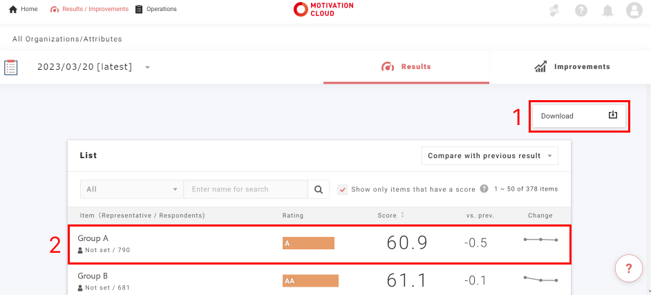Open the notifications bell icon
This screenshot has height=297, width=651.
tap(608, 10)
